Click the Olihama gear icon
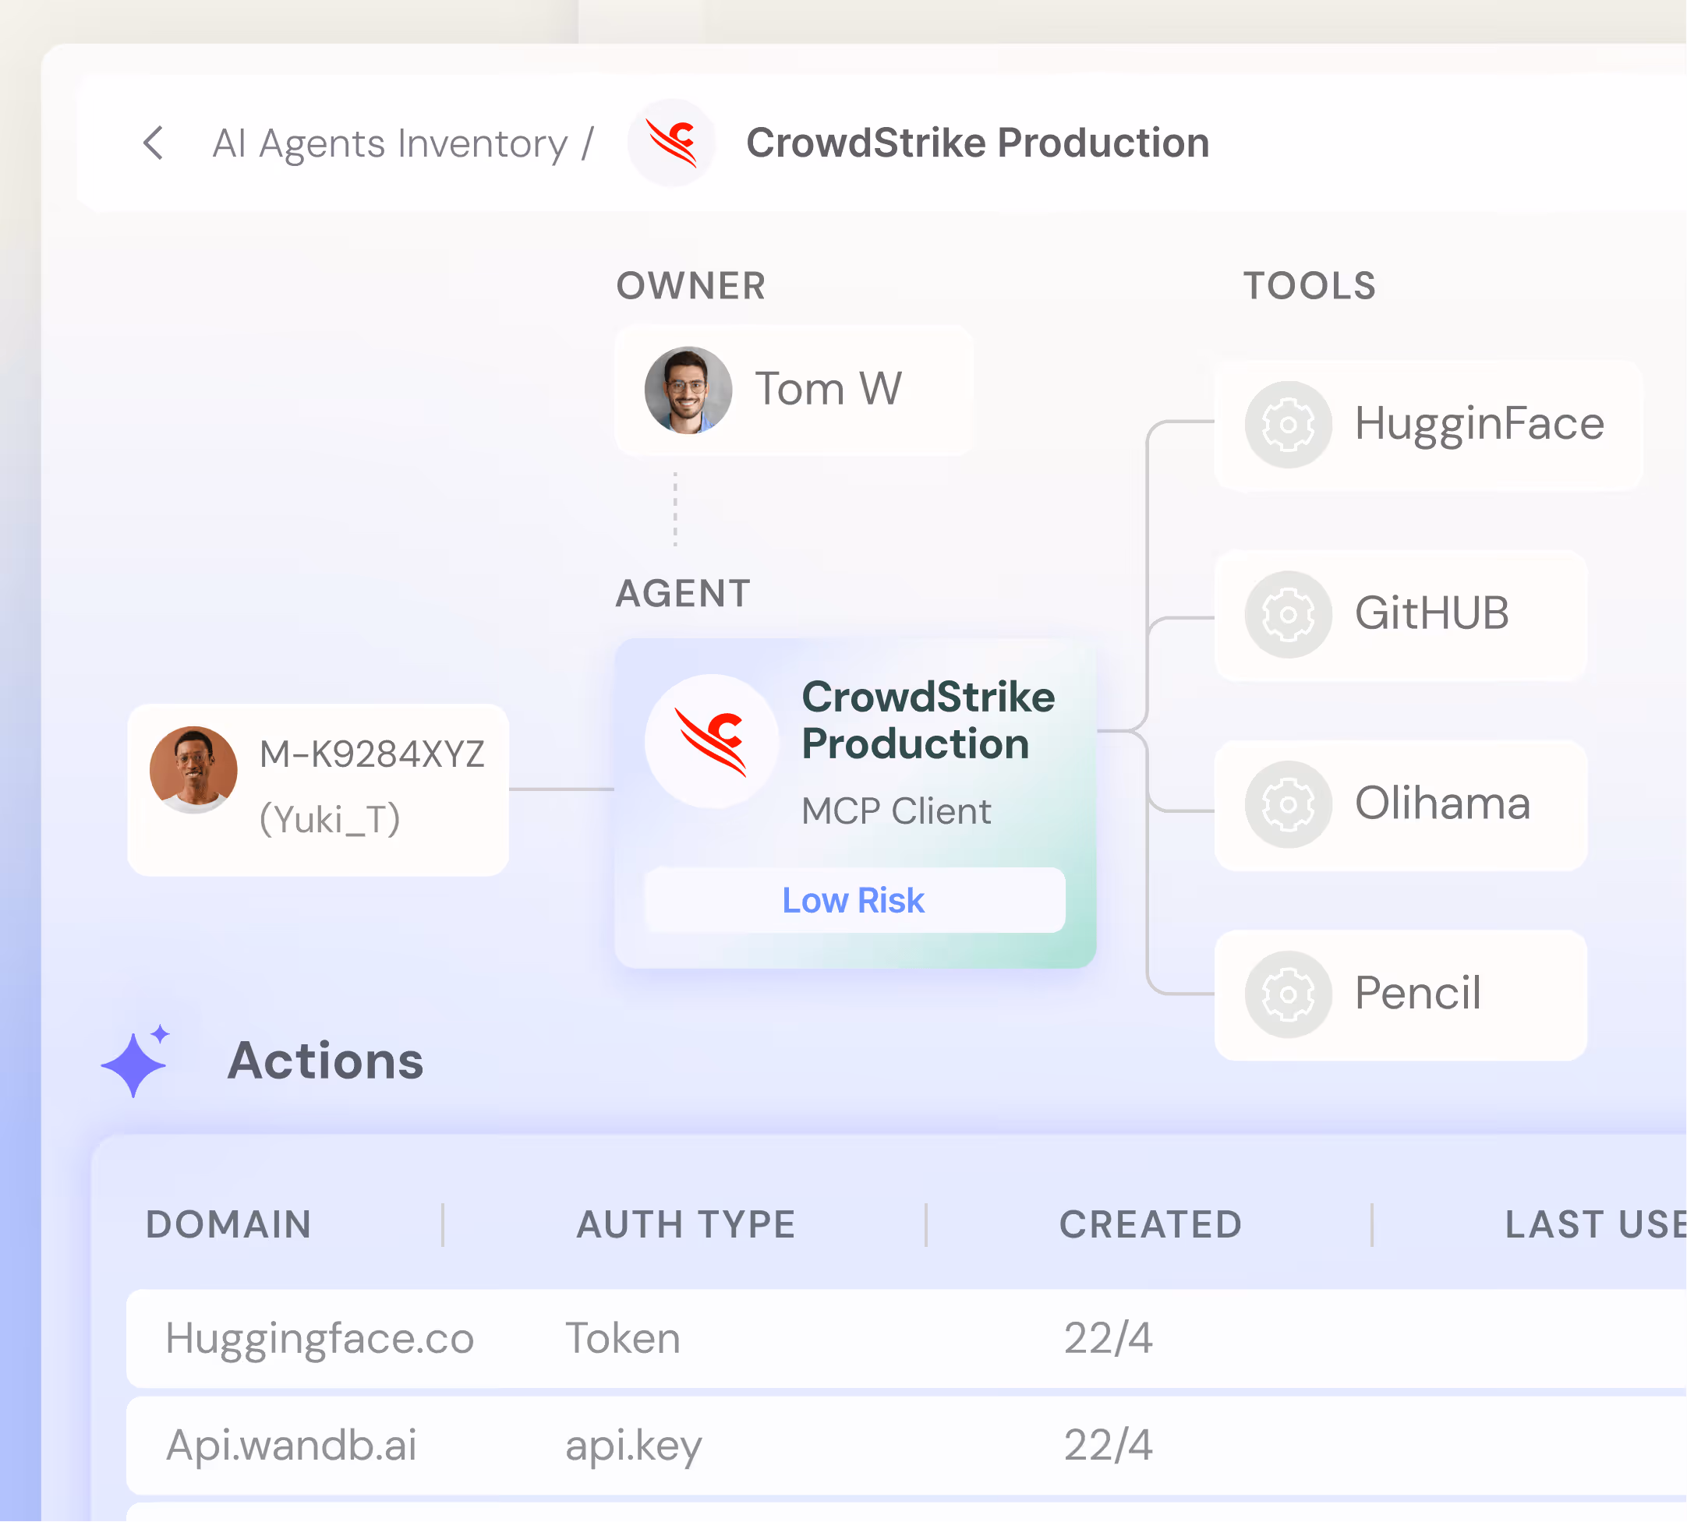The height and width of the screenshot is (1522, 1687). (x=1288, y=804)
